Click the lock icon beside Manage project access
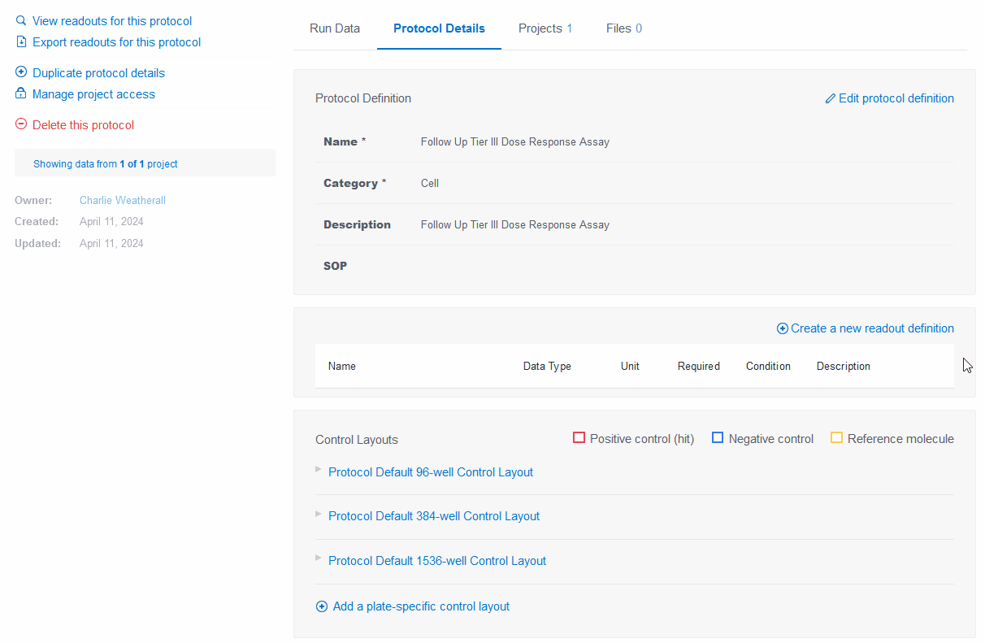This screenshot has height=643, width=985. pos(21,93)
